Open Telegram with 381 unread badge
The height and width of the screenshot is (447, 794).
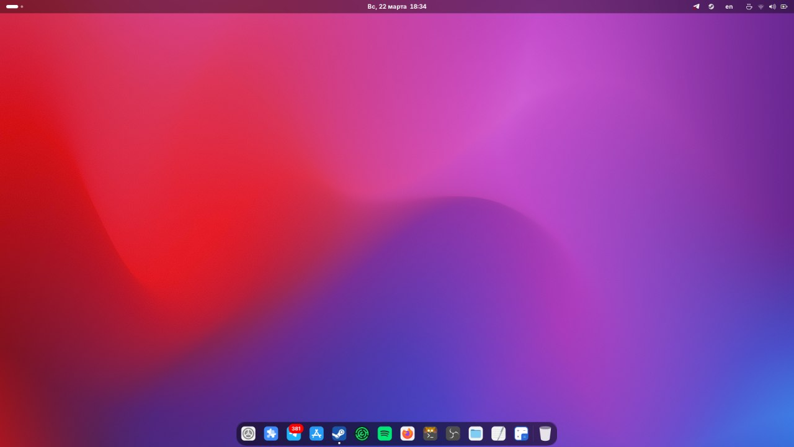pyautogui.click(x=293, y=433)
